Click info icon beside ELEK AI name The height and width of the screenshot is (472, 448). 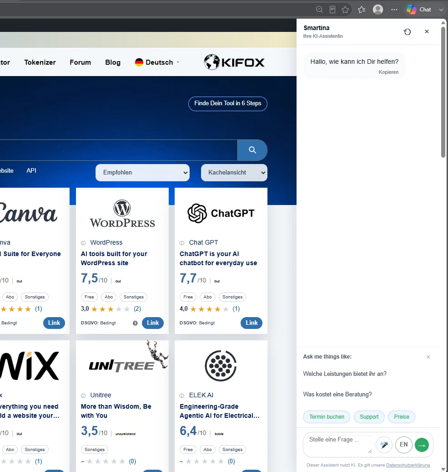point(182,395)
